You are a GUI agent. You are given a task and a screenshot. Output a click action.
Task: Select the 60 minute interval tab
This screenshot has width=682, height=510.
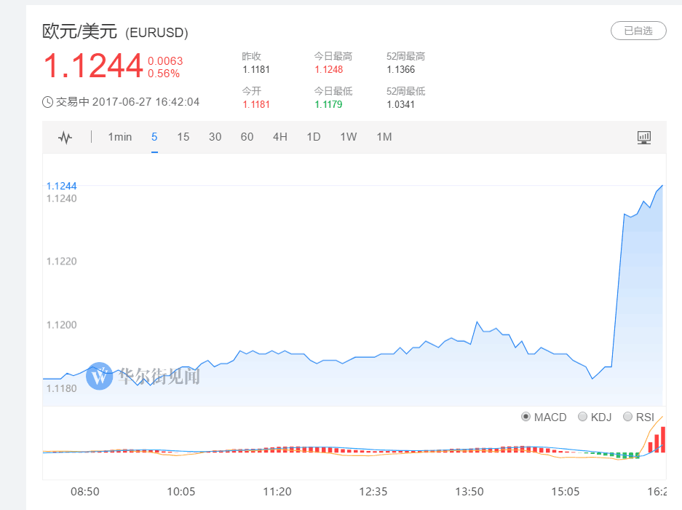[x=247, y=137]
